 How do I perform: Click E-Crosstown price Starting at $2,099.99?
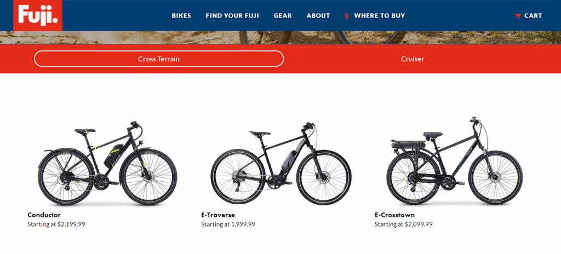point(404,224)
